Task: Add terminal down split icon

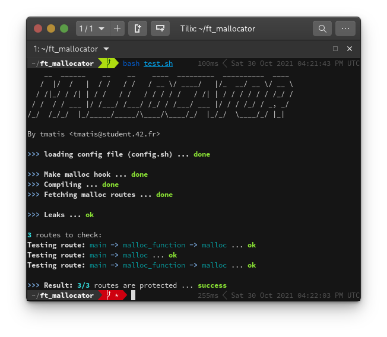Action: (x=160, y=28)
